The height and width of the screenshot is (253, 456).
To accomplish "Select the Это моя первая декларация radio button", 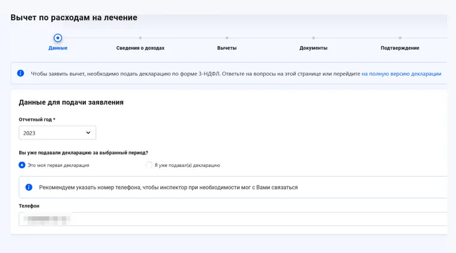I will (x=22, y=165).
